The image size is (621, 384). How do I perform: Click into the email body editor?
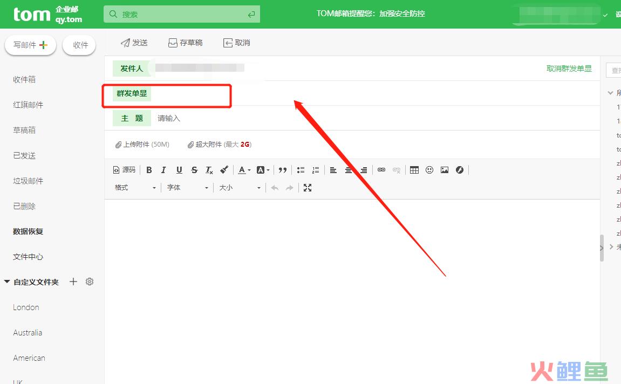pos(352,291)
